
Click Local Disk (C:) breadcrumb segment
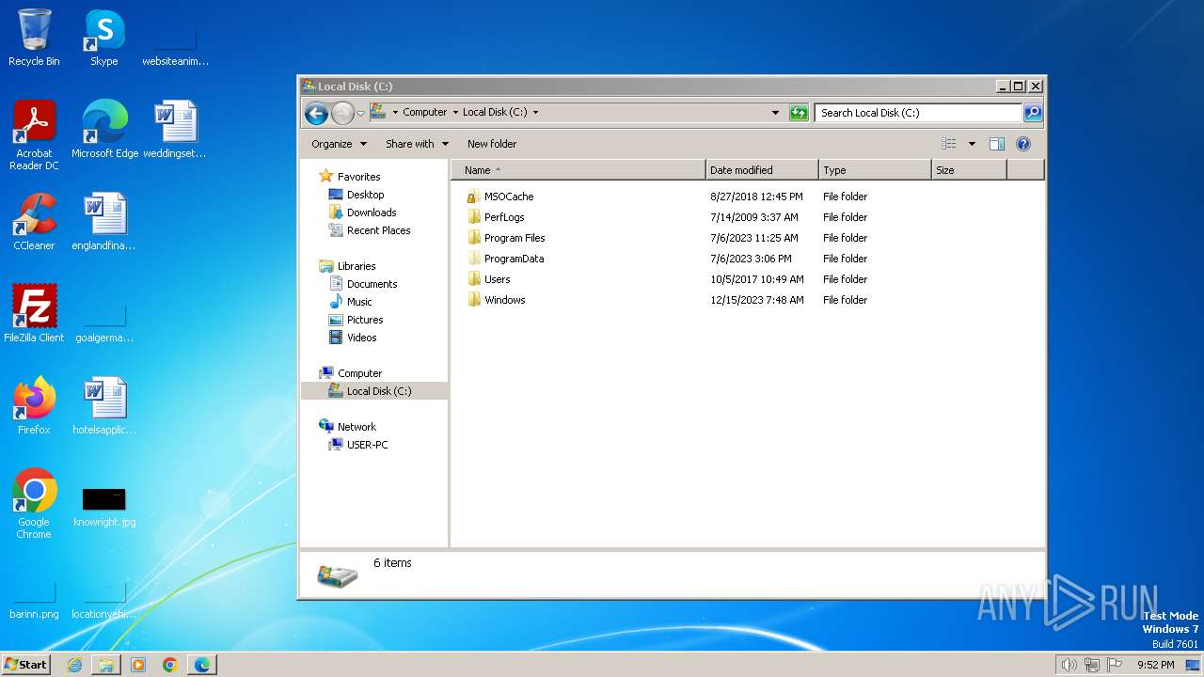(x=495, y=112)
